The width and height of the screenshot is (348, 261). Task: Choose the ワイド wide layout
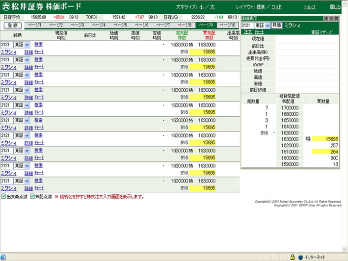point(276,7)
